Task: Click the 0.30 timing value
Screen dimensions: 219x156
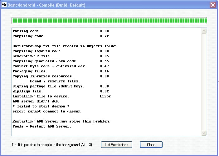Action: click(x=105, y=86)
